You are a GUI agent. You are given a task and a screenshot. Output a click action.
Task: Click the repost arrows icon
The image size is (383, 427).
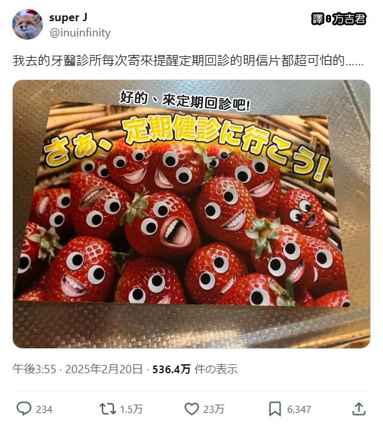(x=108, y=409)
